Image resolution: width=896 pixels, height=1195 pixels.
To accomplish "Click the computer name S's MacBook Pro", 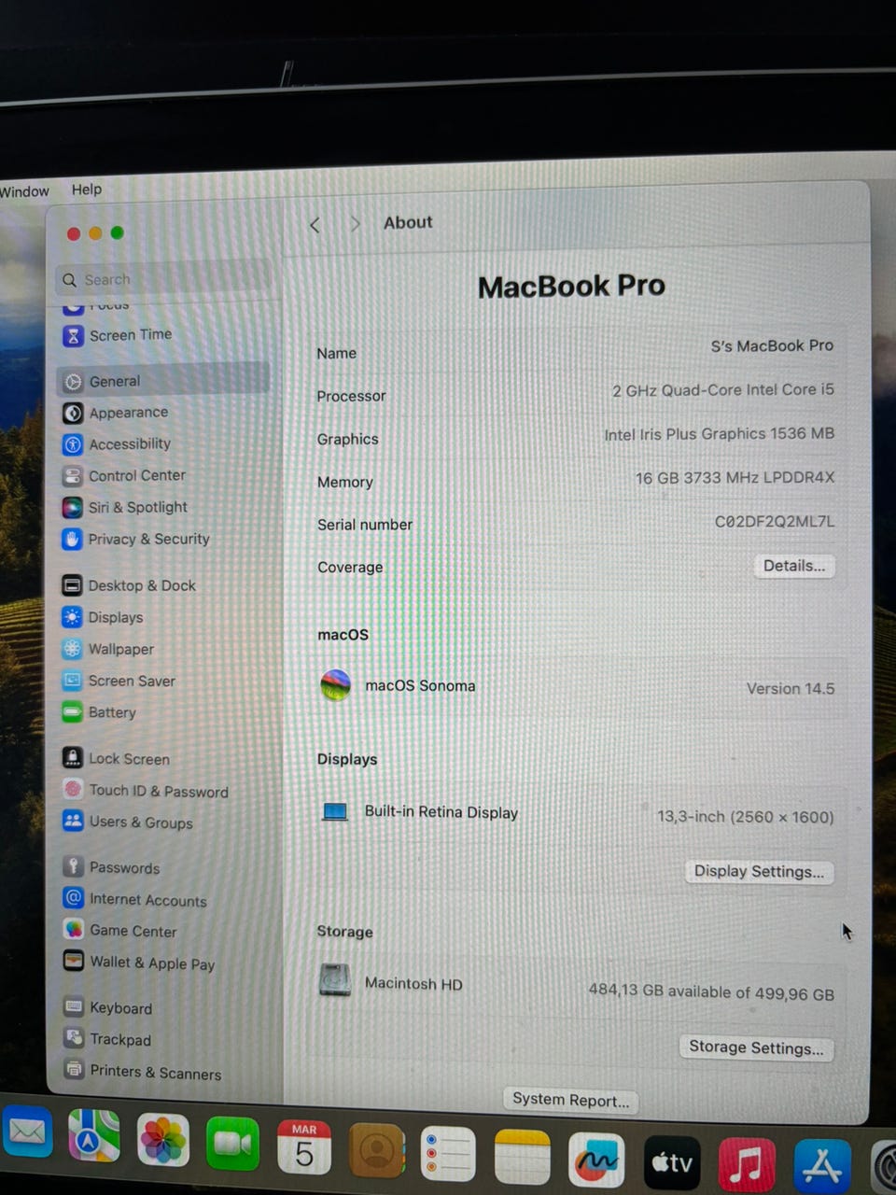I will coord(772,346).
